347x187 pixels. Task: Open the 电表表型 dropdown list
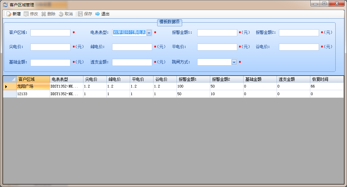point(149,33)
